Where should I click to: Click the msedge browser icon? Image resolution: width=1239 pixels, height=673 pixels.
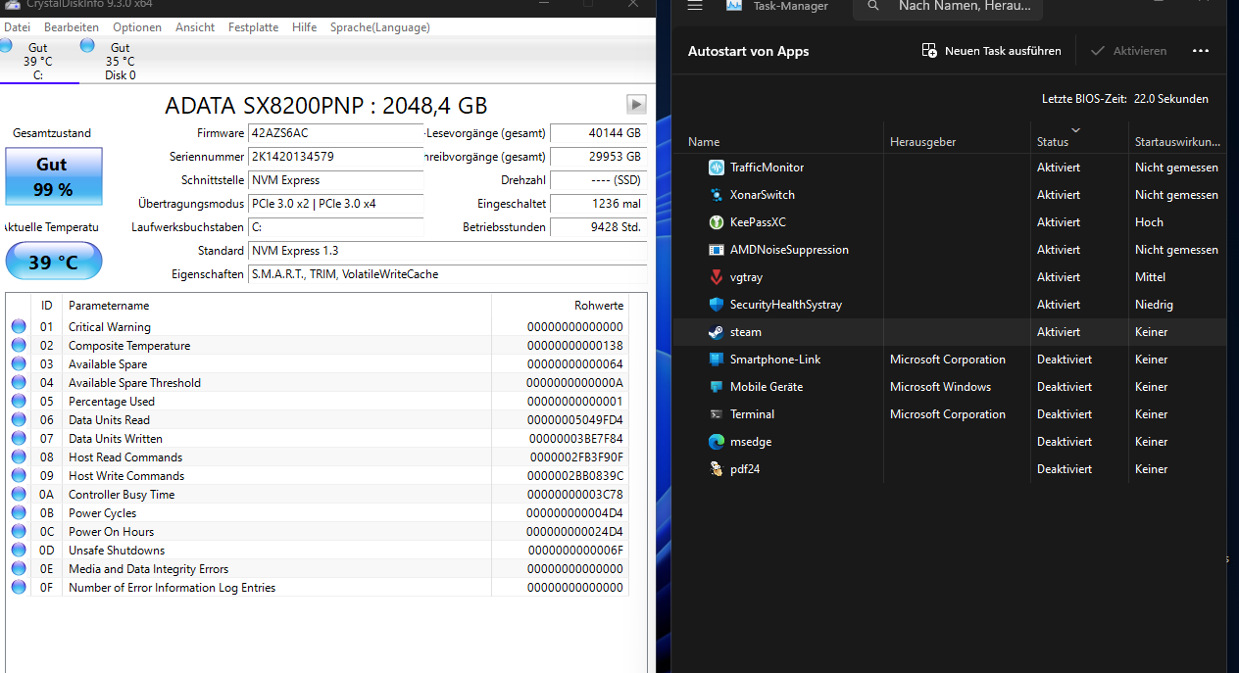click(x=716, y=442)
